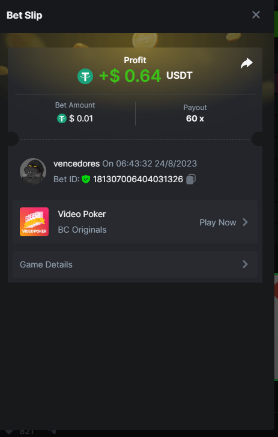This screenshot has width=278, height=437.
Task: Select the Bet ID number text
Action: (x=138, y=179)
